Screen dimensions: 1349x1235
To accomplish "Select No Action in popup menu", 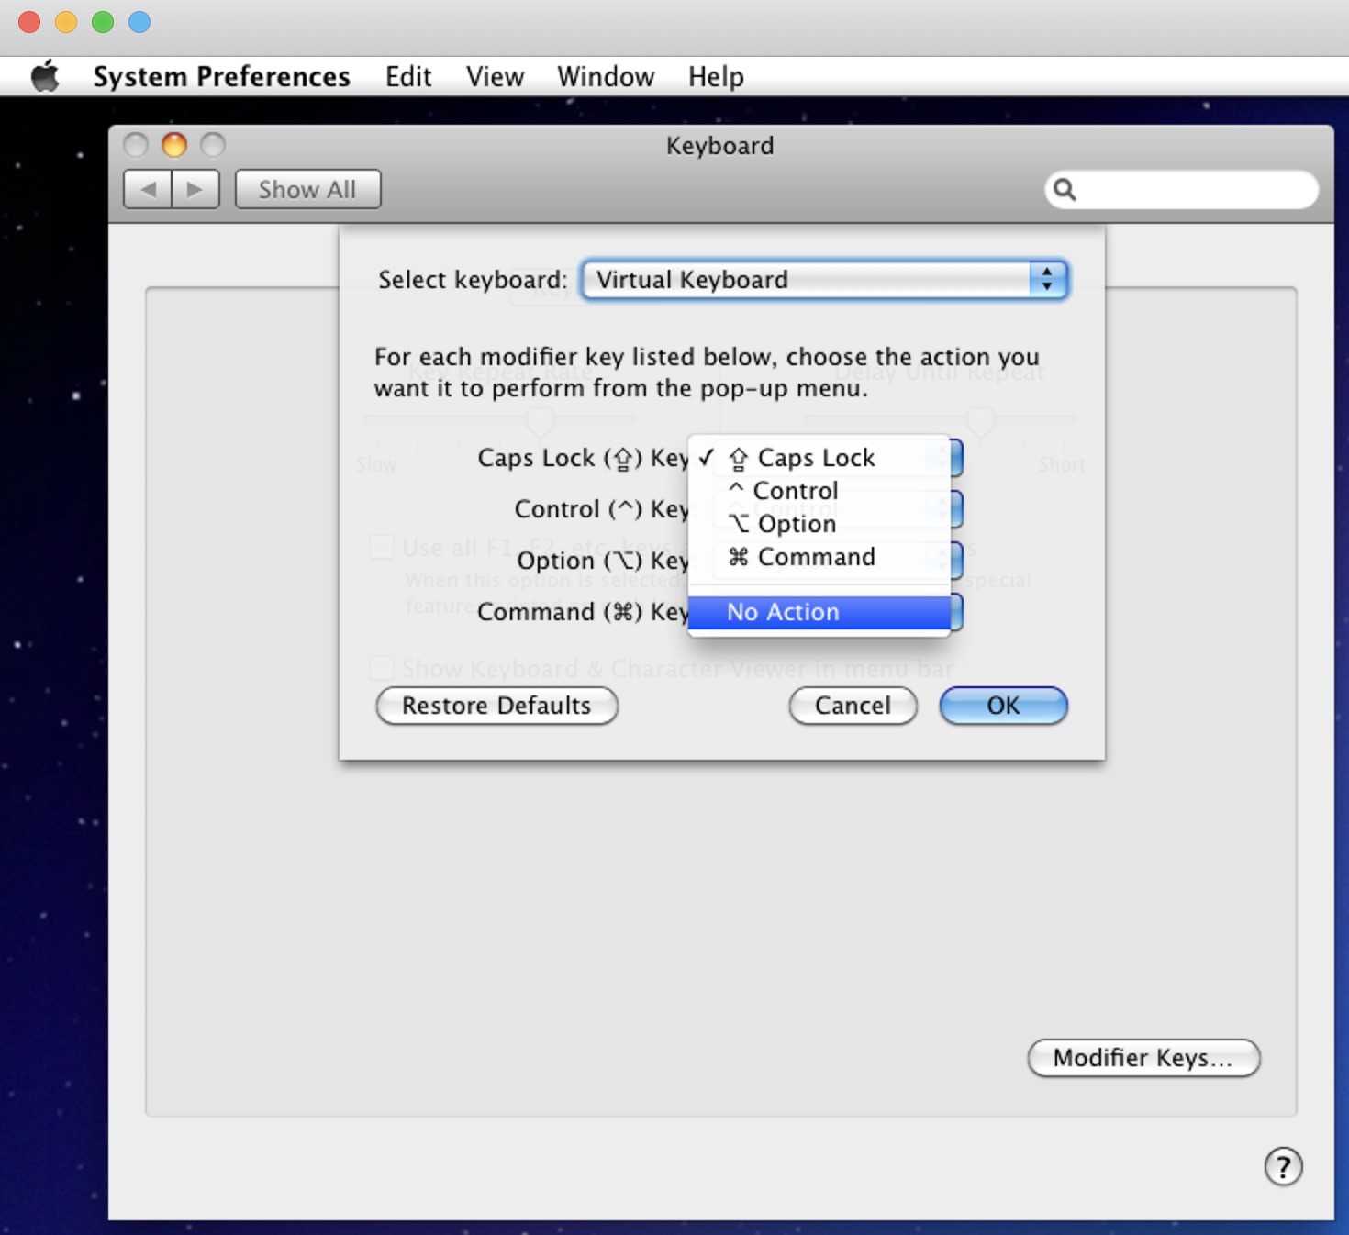I will (x=819, y=612).
